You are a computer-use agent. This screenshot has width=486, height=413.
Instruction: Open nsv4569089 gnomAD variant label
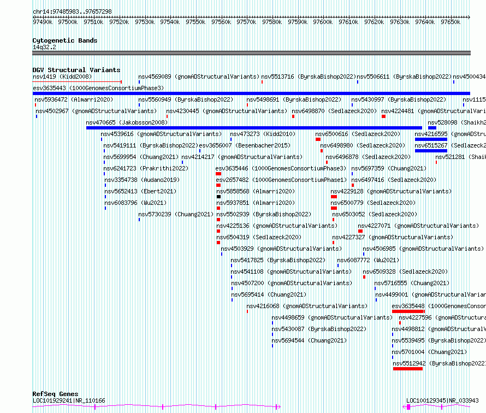click(x=199, y=76)
